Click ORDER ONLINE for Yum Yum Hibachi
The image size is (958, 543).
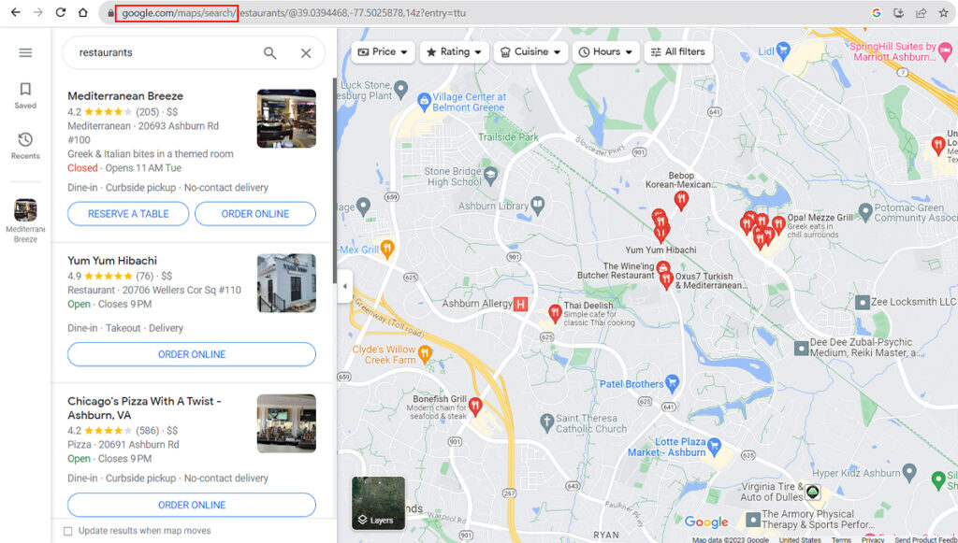point(191,354)
